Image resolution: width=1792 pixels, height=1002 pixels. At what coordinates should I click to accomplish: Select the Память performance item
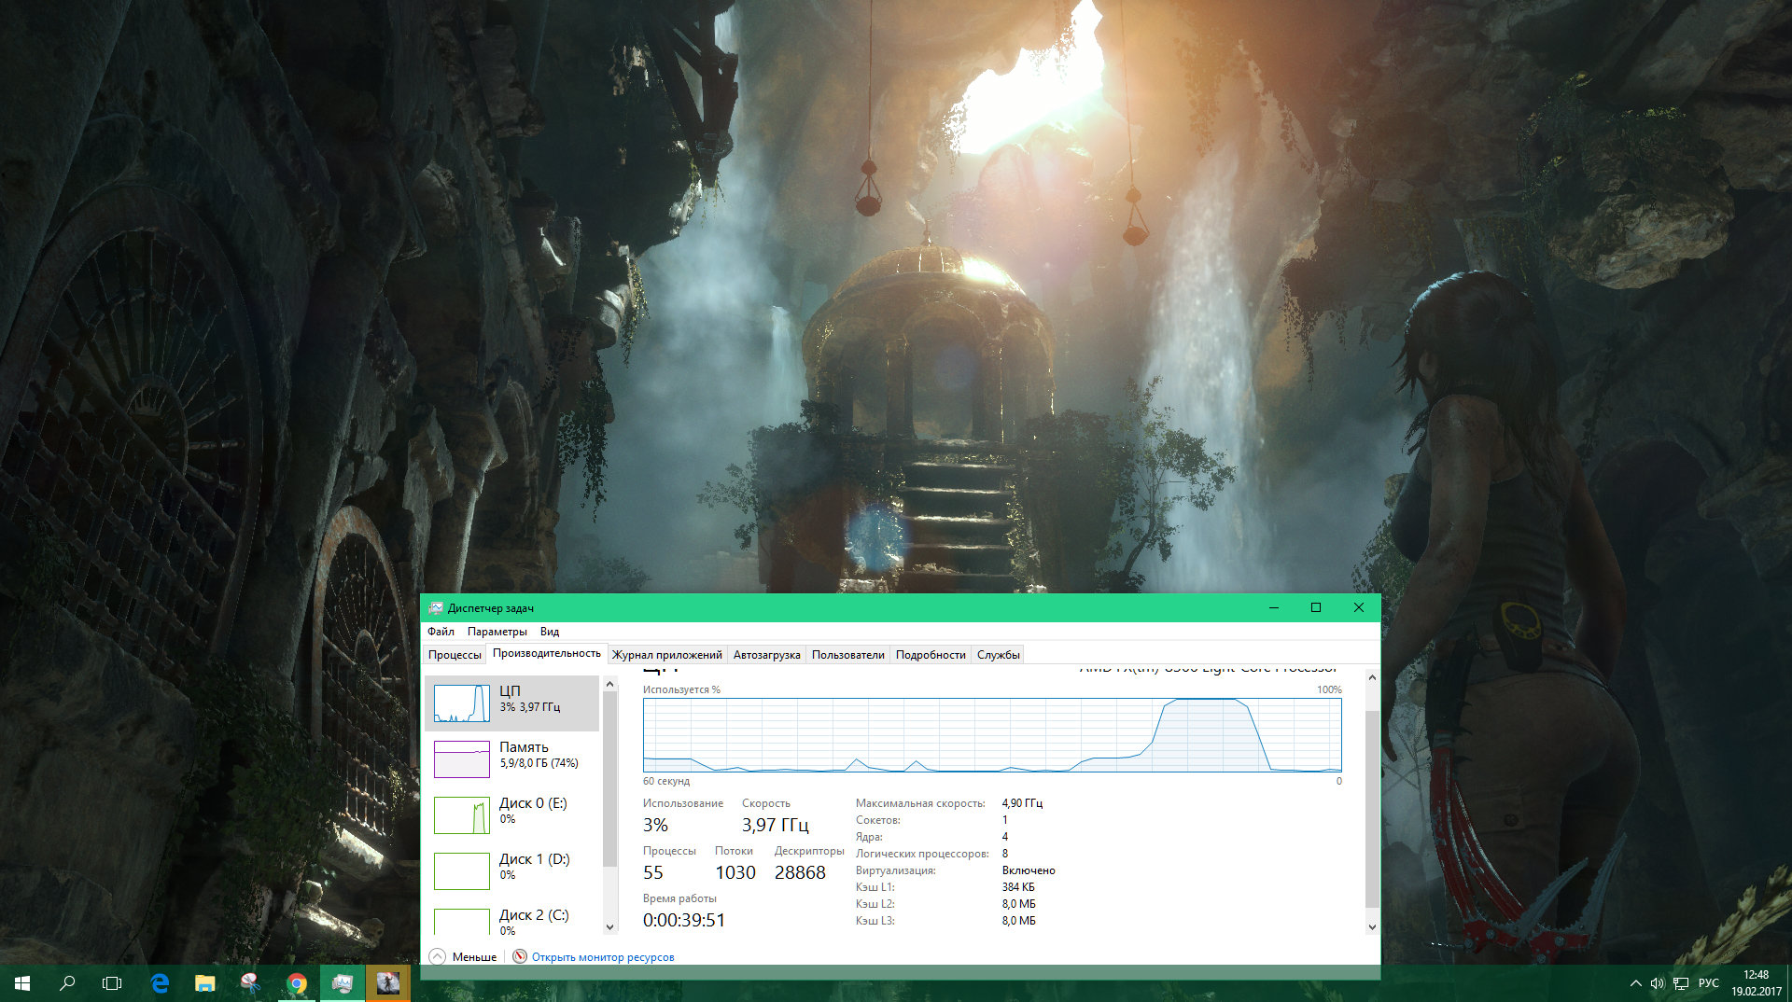(512, 759)
